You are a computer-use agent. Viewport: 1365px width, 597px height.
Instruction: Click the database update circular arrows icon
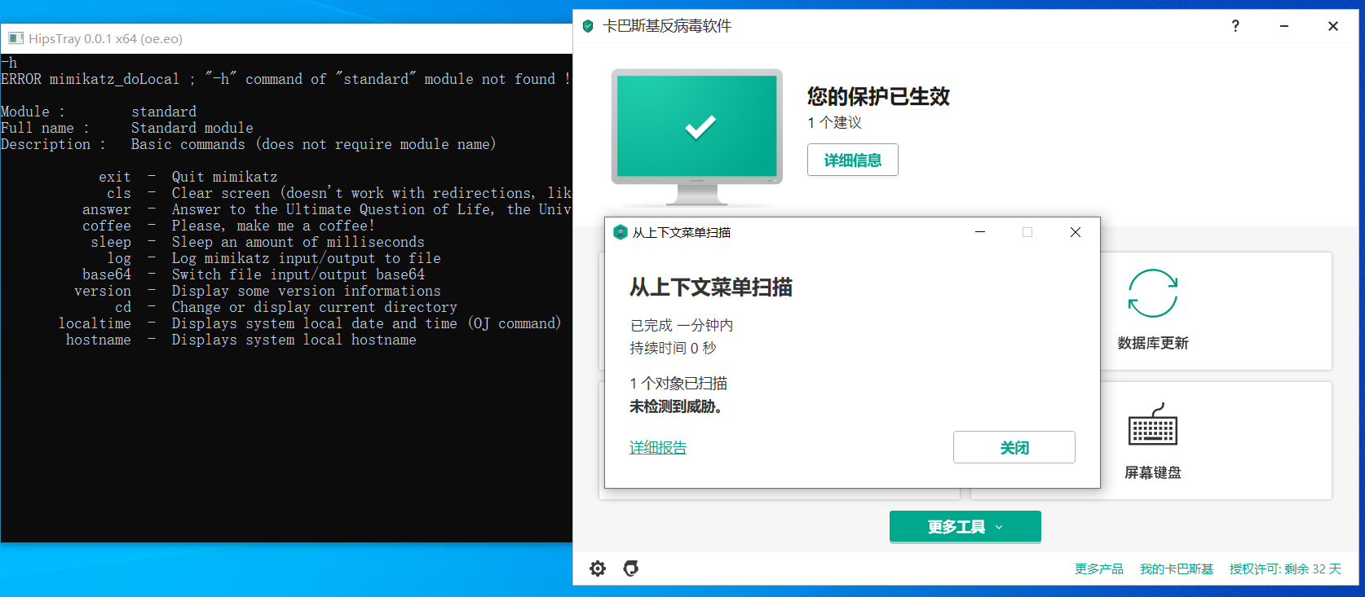[1152, 293]
